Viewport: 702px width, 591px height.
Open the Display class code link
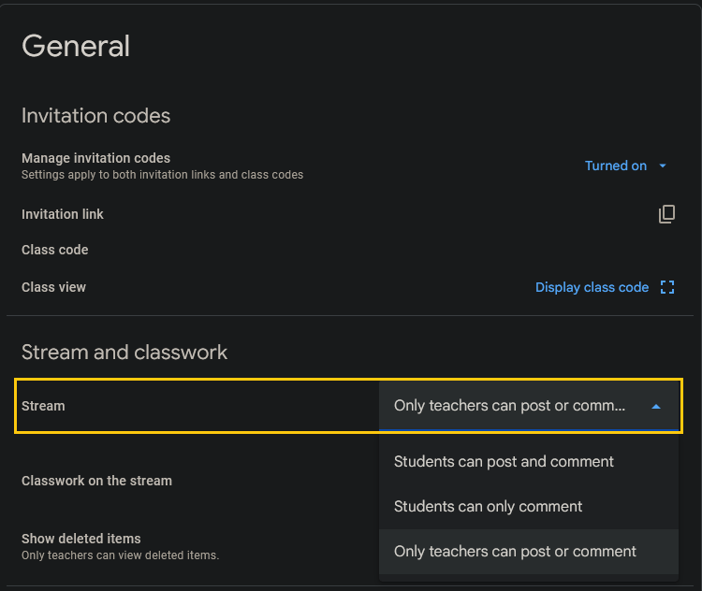(592, 287)
